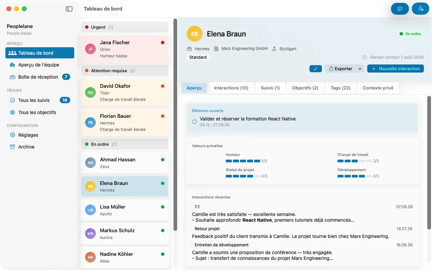432x270 pixels.
Task: Open Aperçu de l'équipe in sidebar
Action: 40,65
